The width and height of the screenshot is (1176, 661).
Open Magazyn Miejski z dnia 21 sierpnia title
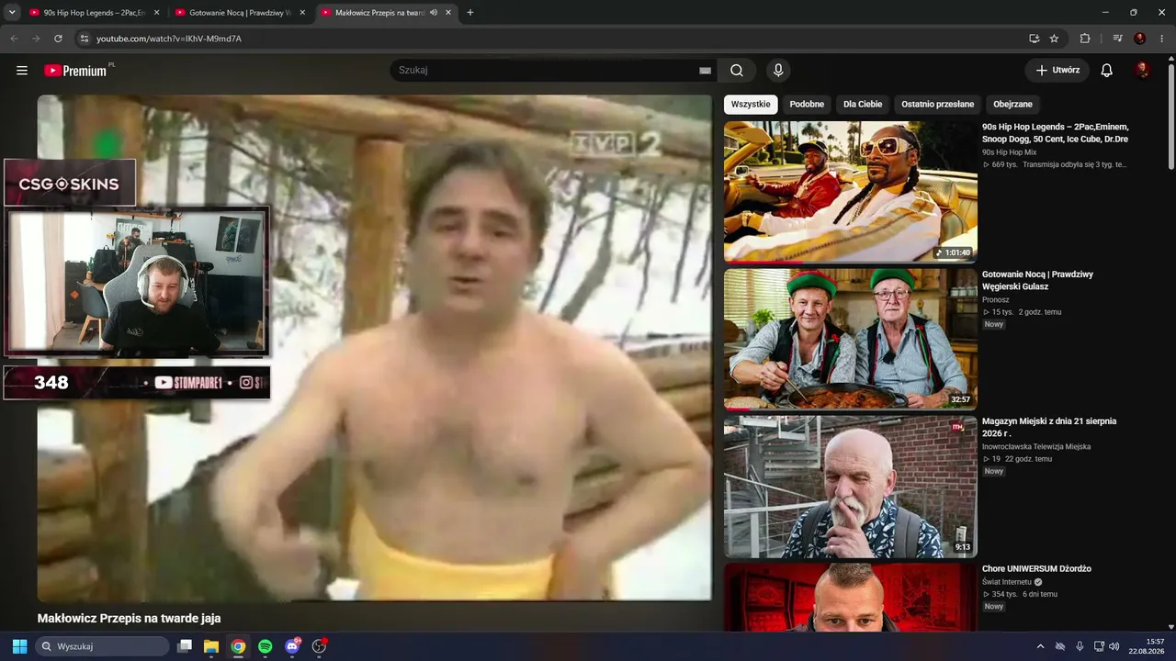tap(1049, 427)
